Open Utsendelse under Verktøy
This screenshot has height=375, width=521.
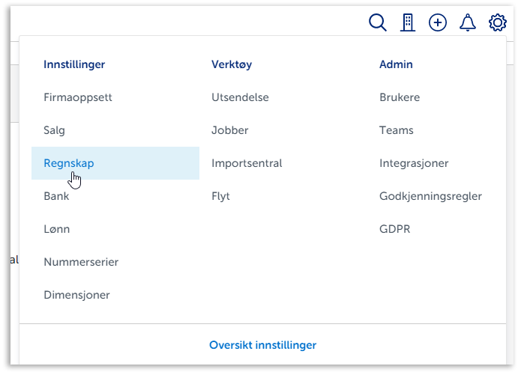coord(240,97)
